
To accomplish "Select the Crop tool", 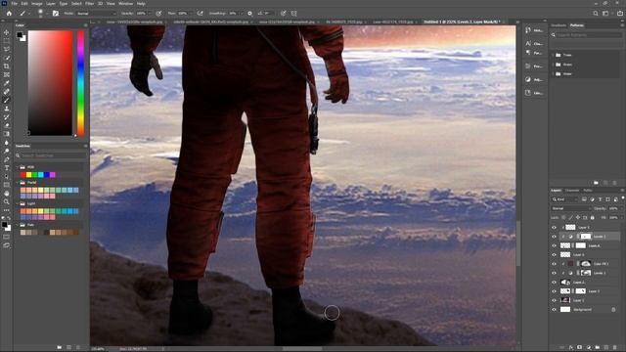I will (7, 66).
